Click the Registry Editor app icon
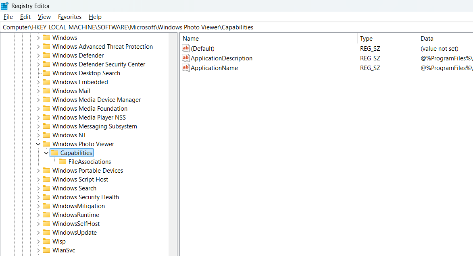The width and height of the screenshot is (473, 256). pos(4,6)
